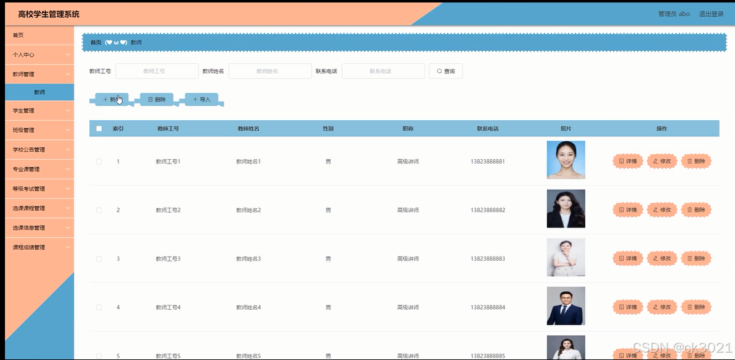Viewport: 735px width, 360px height.
Task: Click 删除 for row 教师工号4
Action: [696, 307]
